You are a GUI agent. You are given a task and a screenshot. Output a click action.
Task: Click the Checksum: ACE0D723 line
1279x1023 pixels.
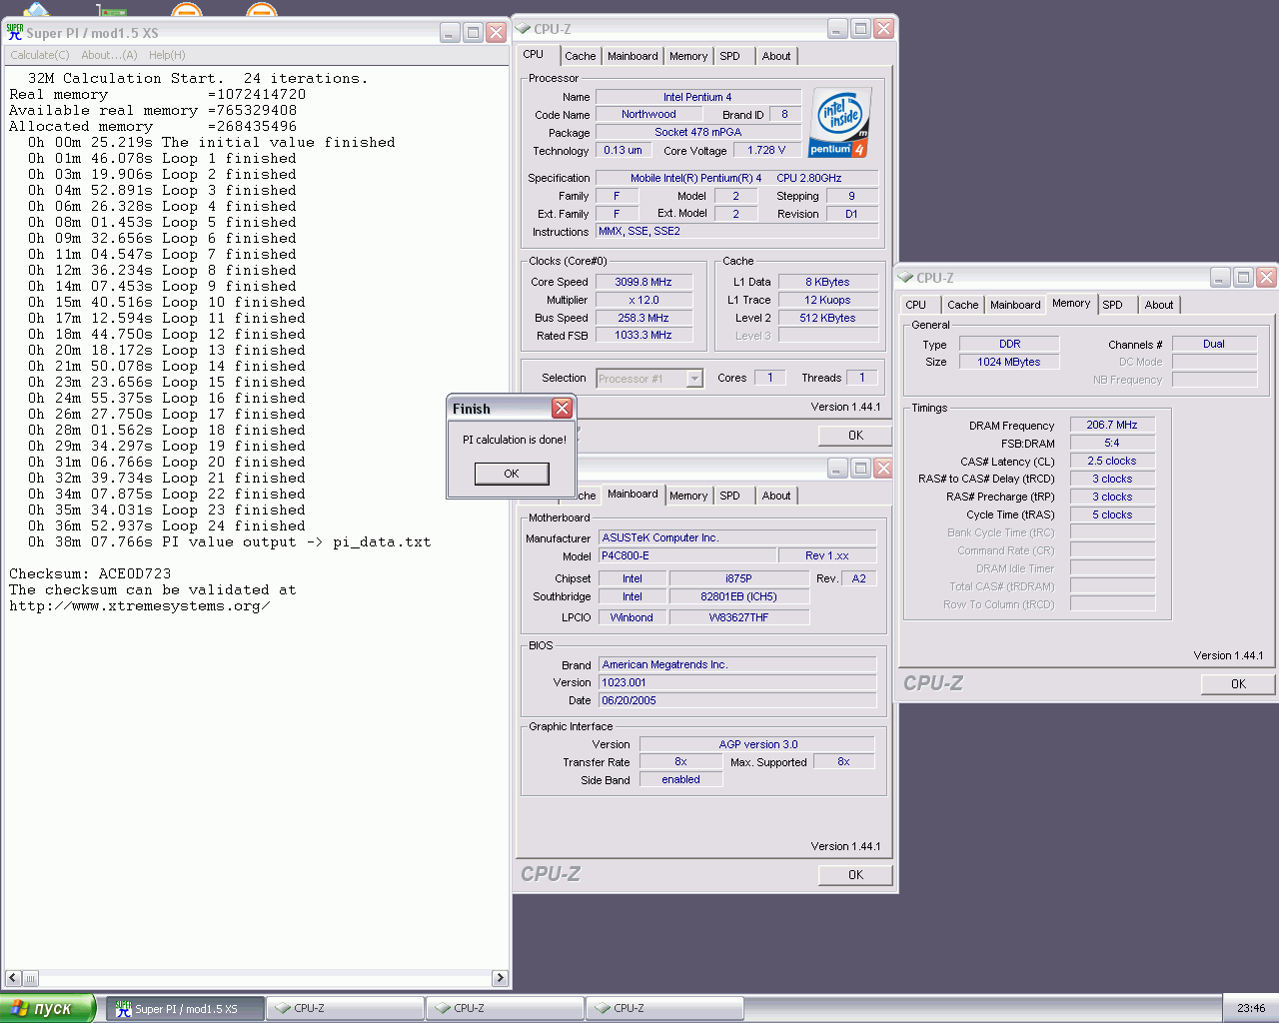click(x=90, y=573)
